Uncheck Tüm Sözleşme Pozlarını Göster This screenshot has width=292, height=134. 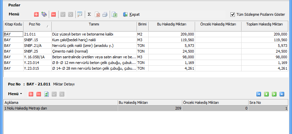click(x=232, y=14)
